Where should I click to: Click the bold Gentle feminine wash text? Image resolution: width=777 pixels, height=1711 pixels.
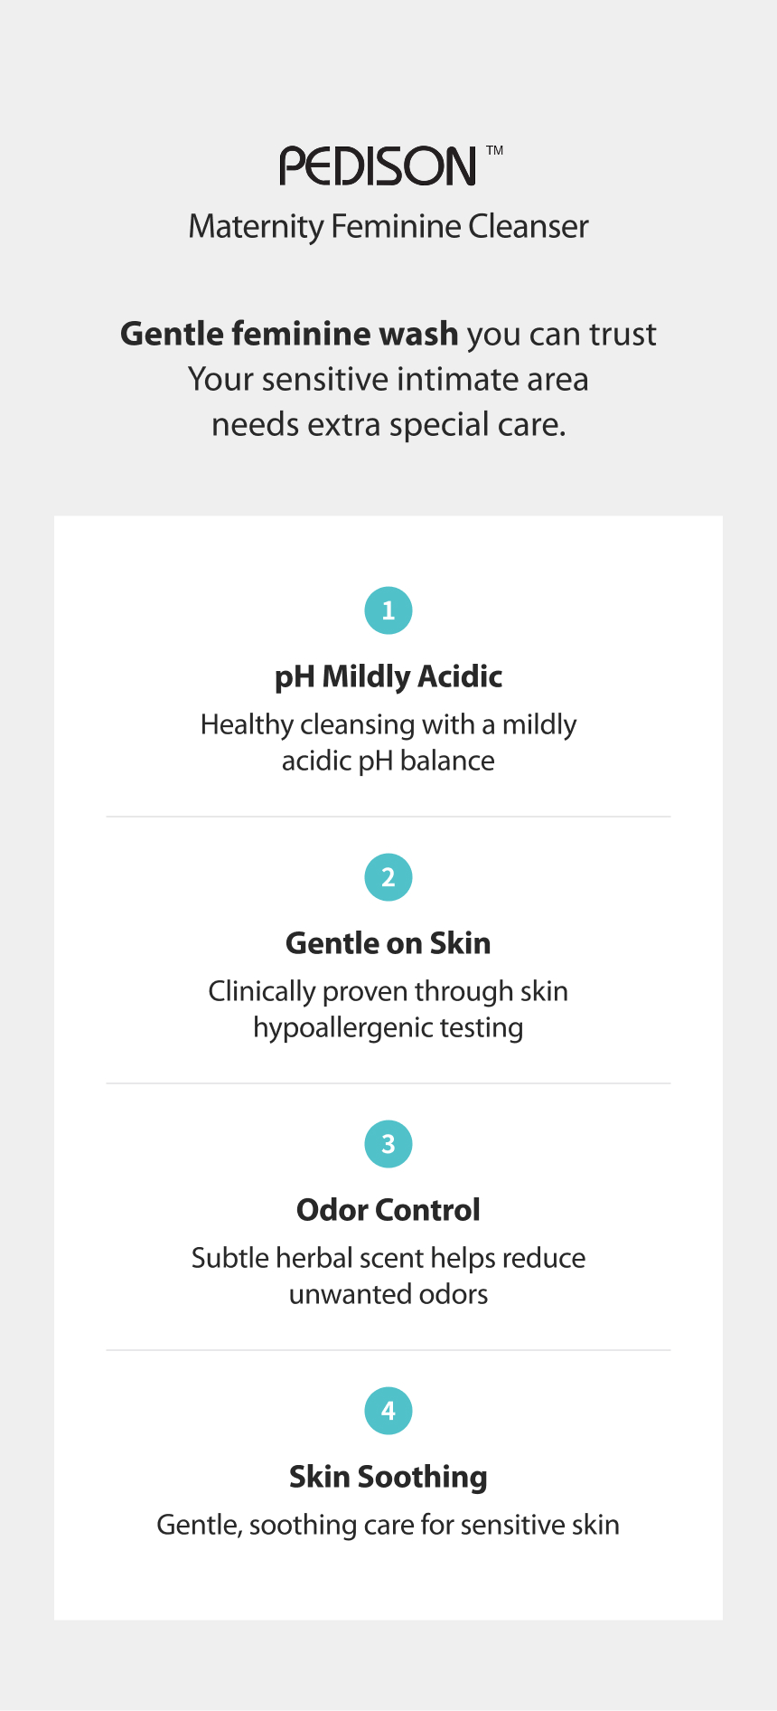tap(289, 334)
